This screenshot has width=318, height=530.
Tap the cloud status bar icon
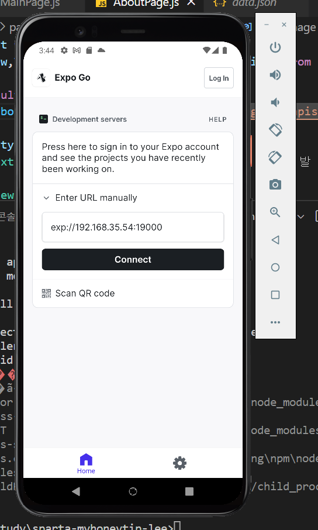point(101,50)
